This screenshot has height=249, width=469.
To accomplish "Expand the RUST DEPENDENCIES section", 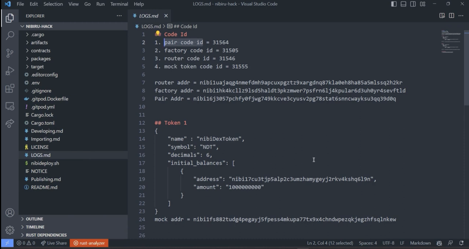I will [73, 235].
